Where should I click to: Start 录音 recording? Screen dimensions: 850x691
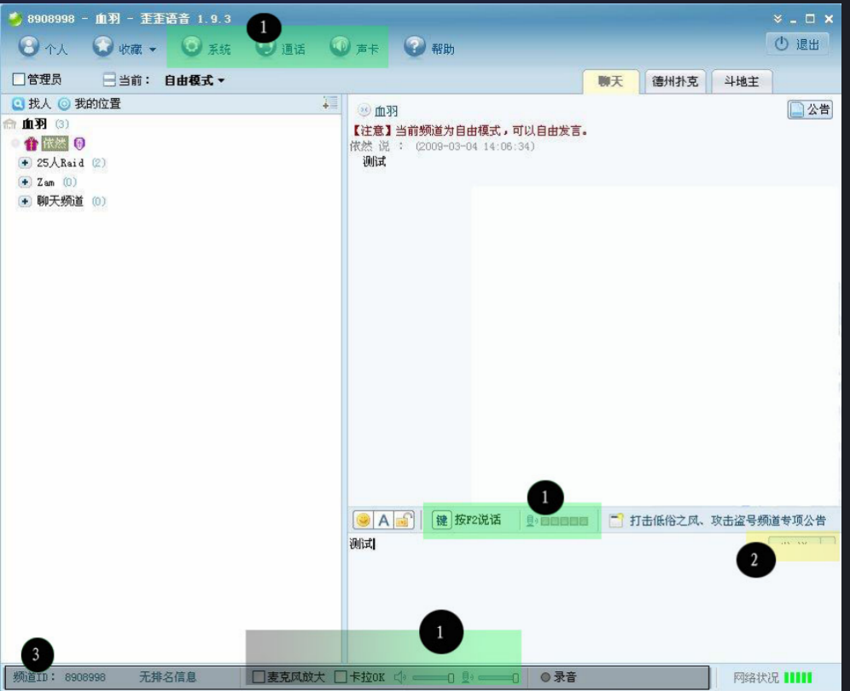(x=558, y=676)
